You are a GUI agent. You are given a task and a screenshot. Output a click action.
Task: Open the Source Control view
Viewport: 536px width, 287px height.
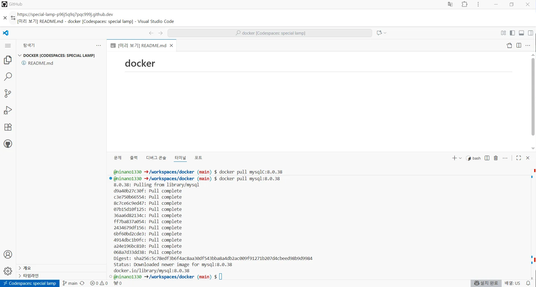tap(8, 93)
